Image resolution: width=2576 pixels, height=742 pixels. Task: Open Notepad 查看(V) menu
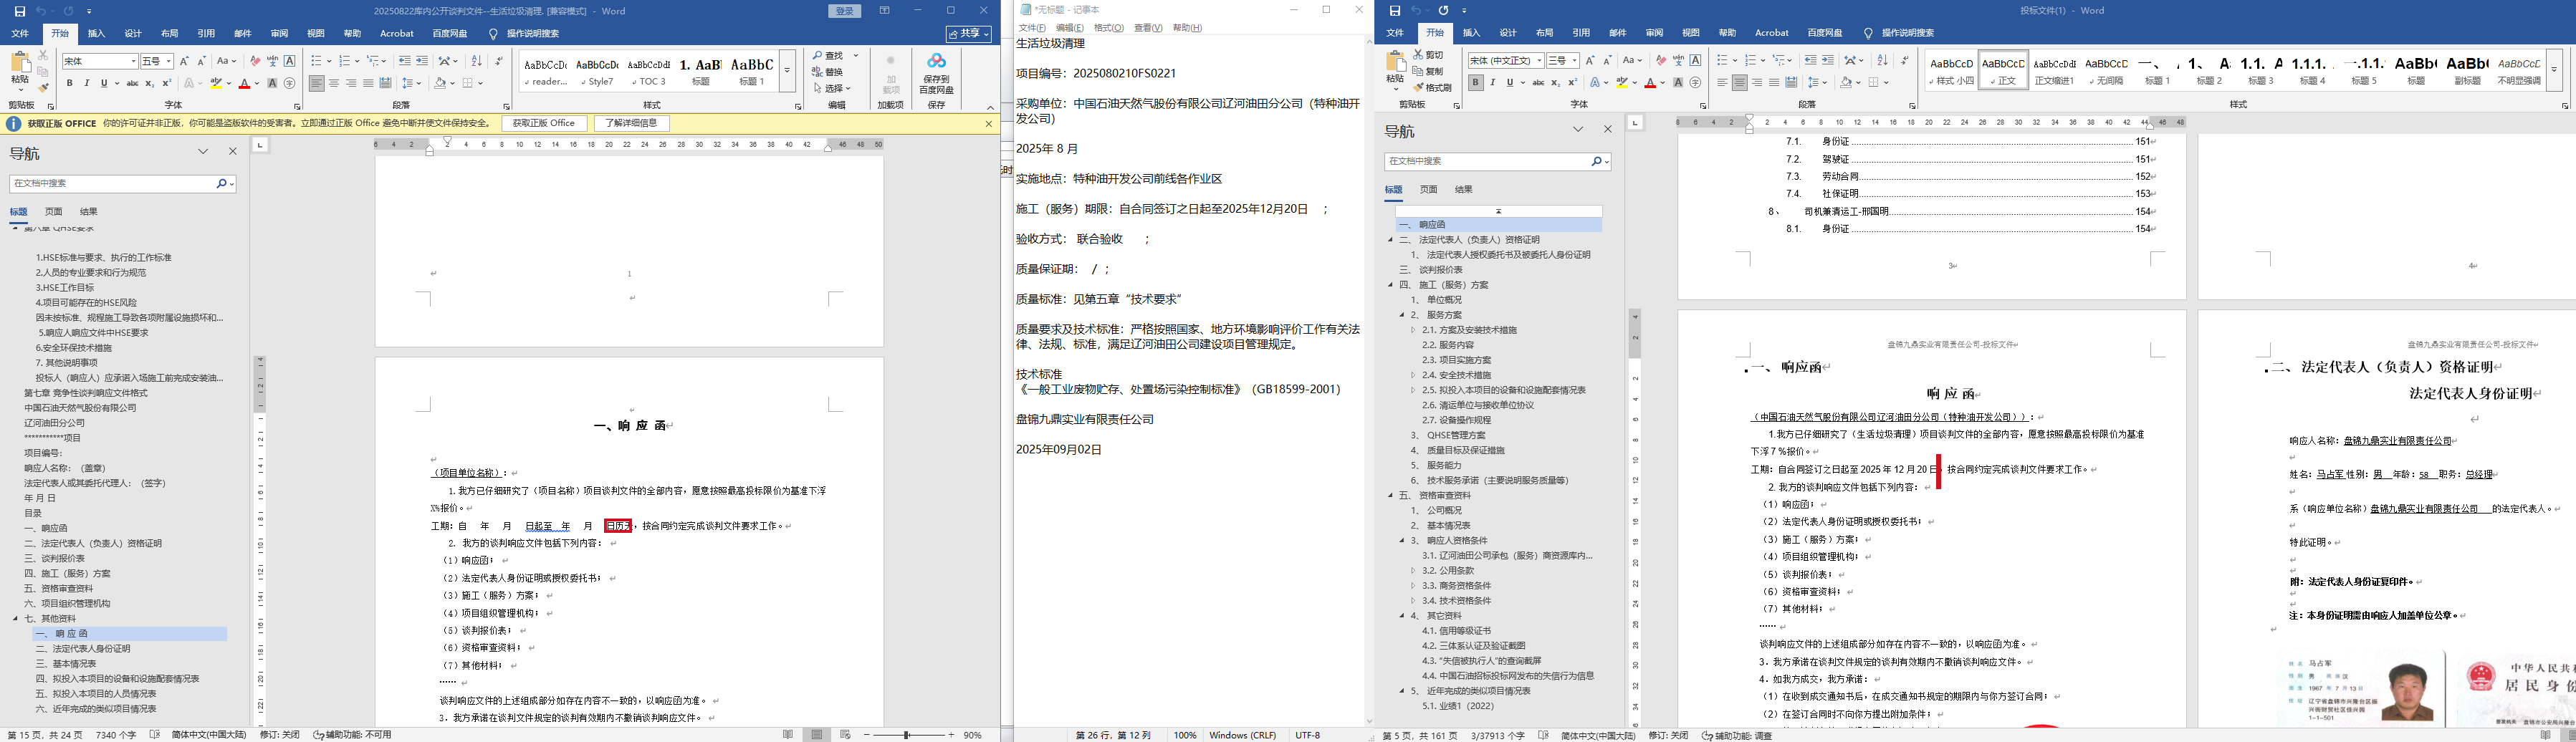[1148, 28]
